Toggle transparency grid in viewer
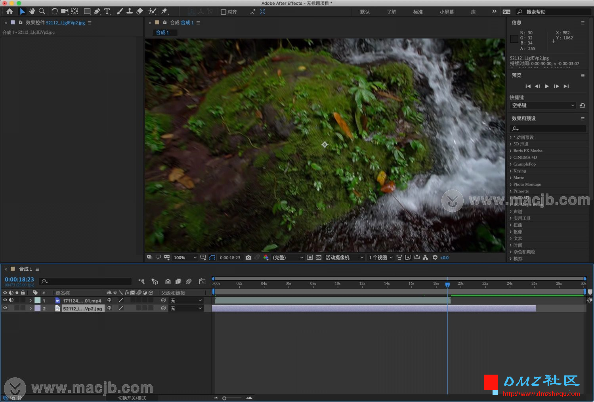This screenshot has width=594, height=402. [x=319, y=258]
